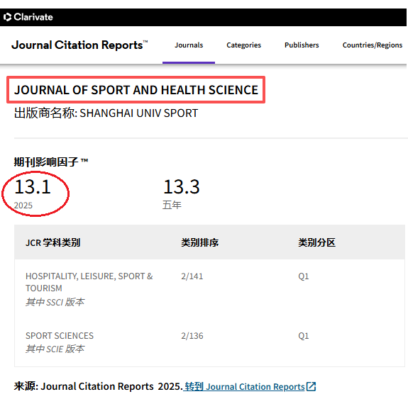Click the 期刊影响因子 label
The height and width of the screenshot is (399, 408).
tap(51, 162)
